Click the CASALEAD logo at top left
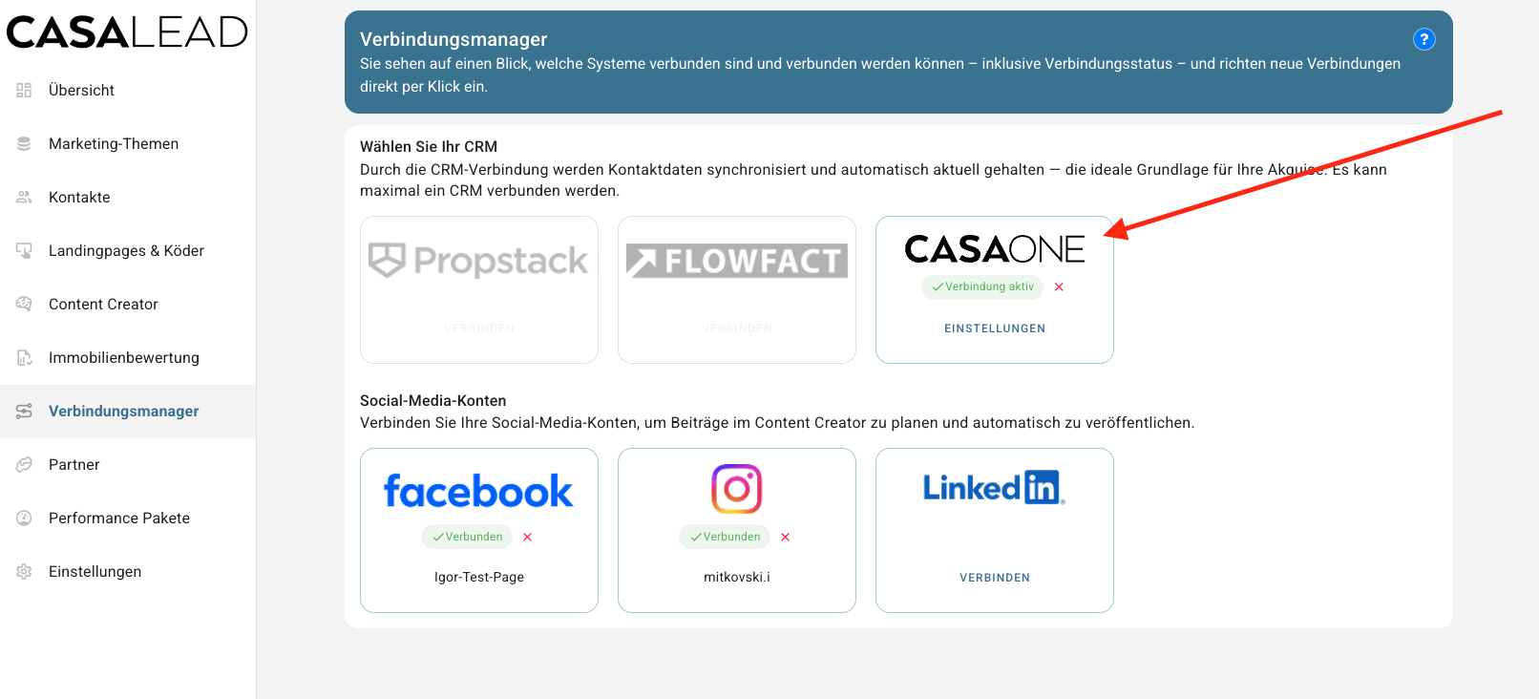Viewport: 1539px width, 699px height. pyautogui.click(x=127, y=32)
